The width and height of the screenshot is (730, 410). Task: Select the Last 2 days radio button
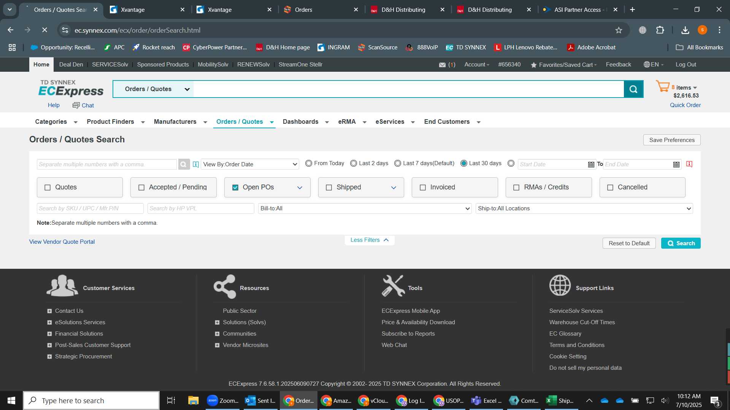(354, 163)
